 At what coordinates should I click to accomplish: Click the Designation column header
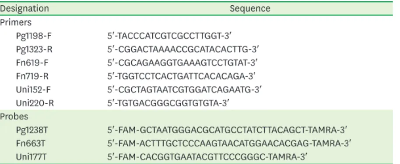click(x=24, y=9)
